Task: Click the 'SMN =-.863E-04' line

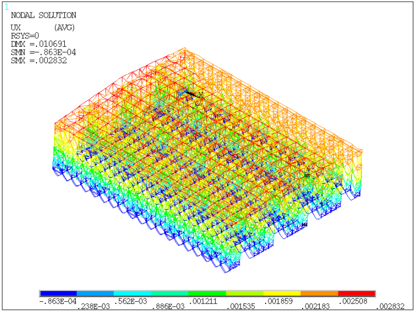Action: [x=43, y=52]
